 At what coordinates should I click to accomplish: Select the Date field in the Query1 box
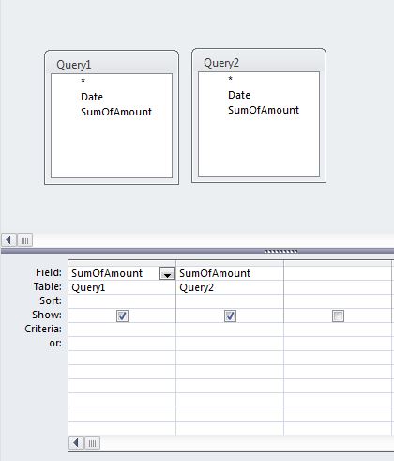pos(92,97)
